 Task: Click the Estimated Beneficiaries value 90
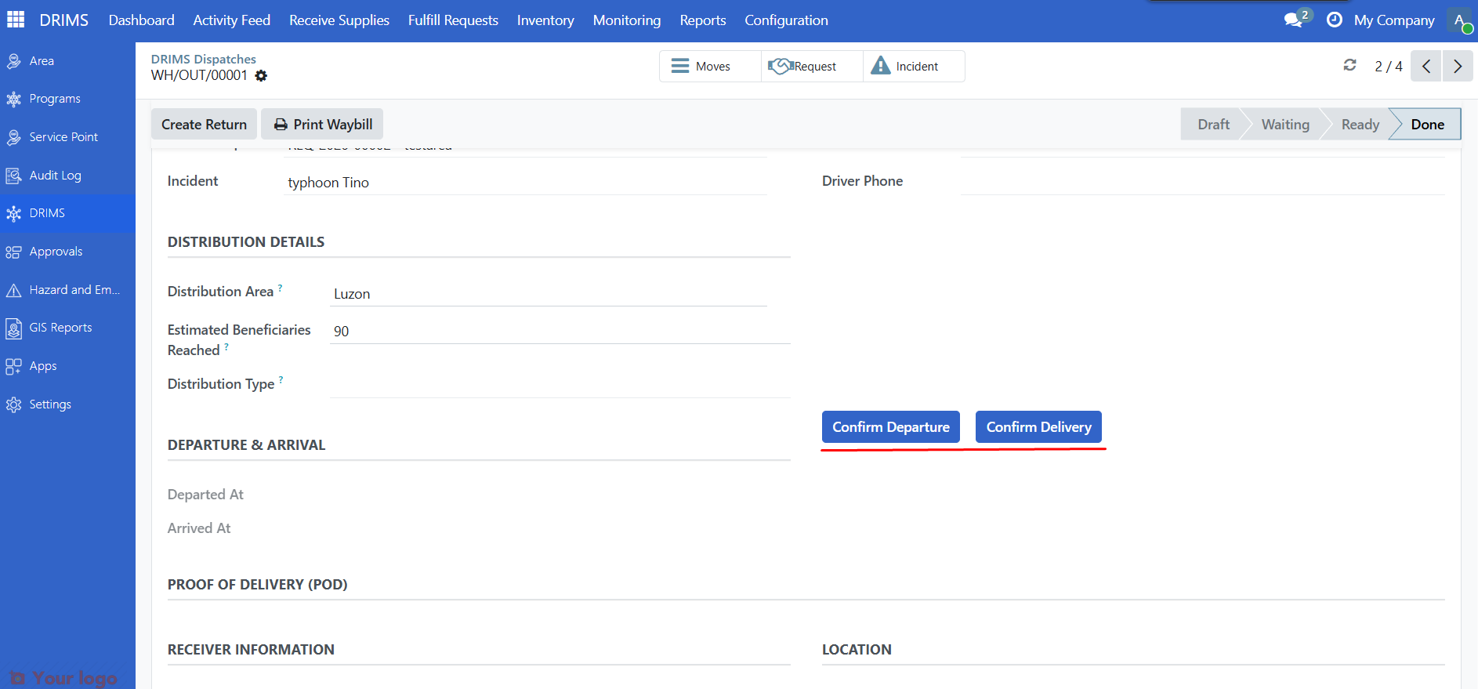click(560, 332)
